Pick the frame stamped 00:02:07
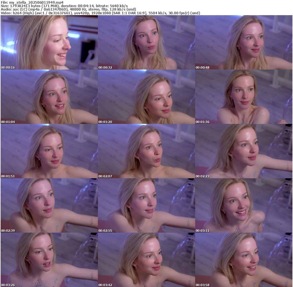Screen dimensions: 293x287 (x=146, y=151)
